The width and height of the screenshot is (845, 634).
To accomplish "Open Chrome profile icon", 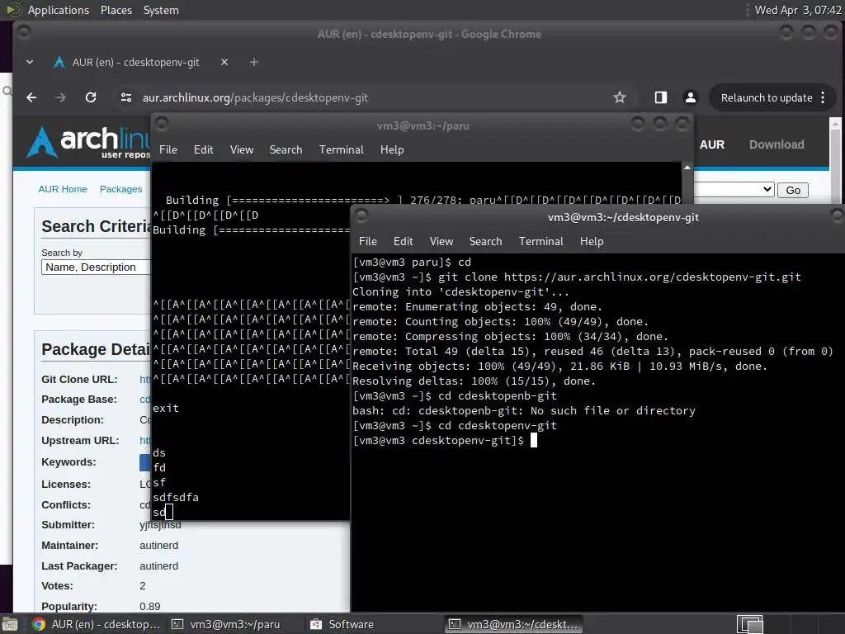I will click(x=691, y=97).
